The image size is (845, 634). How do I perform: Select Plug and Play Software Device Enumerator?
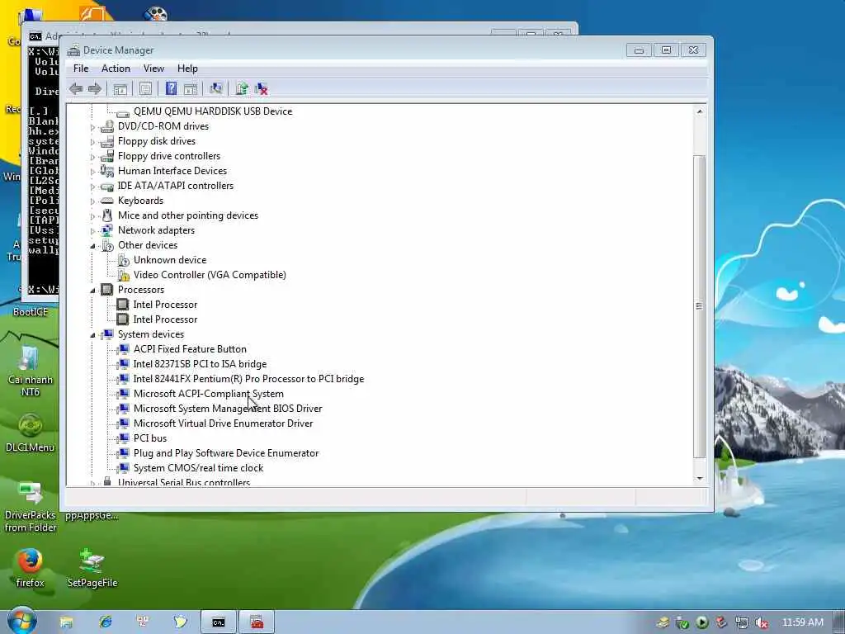(x=226, y=453)
